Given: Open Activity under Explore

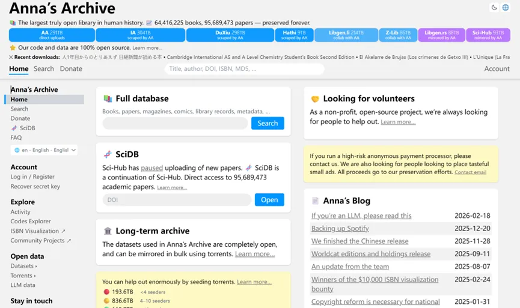Looking at the screenshot, I should point(20,212).
